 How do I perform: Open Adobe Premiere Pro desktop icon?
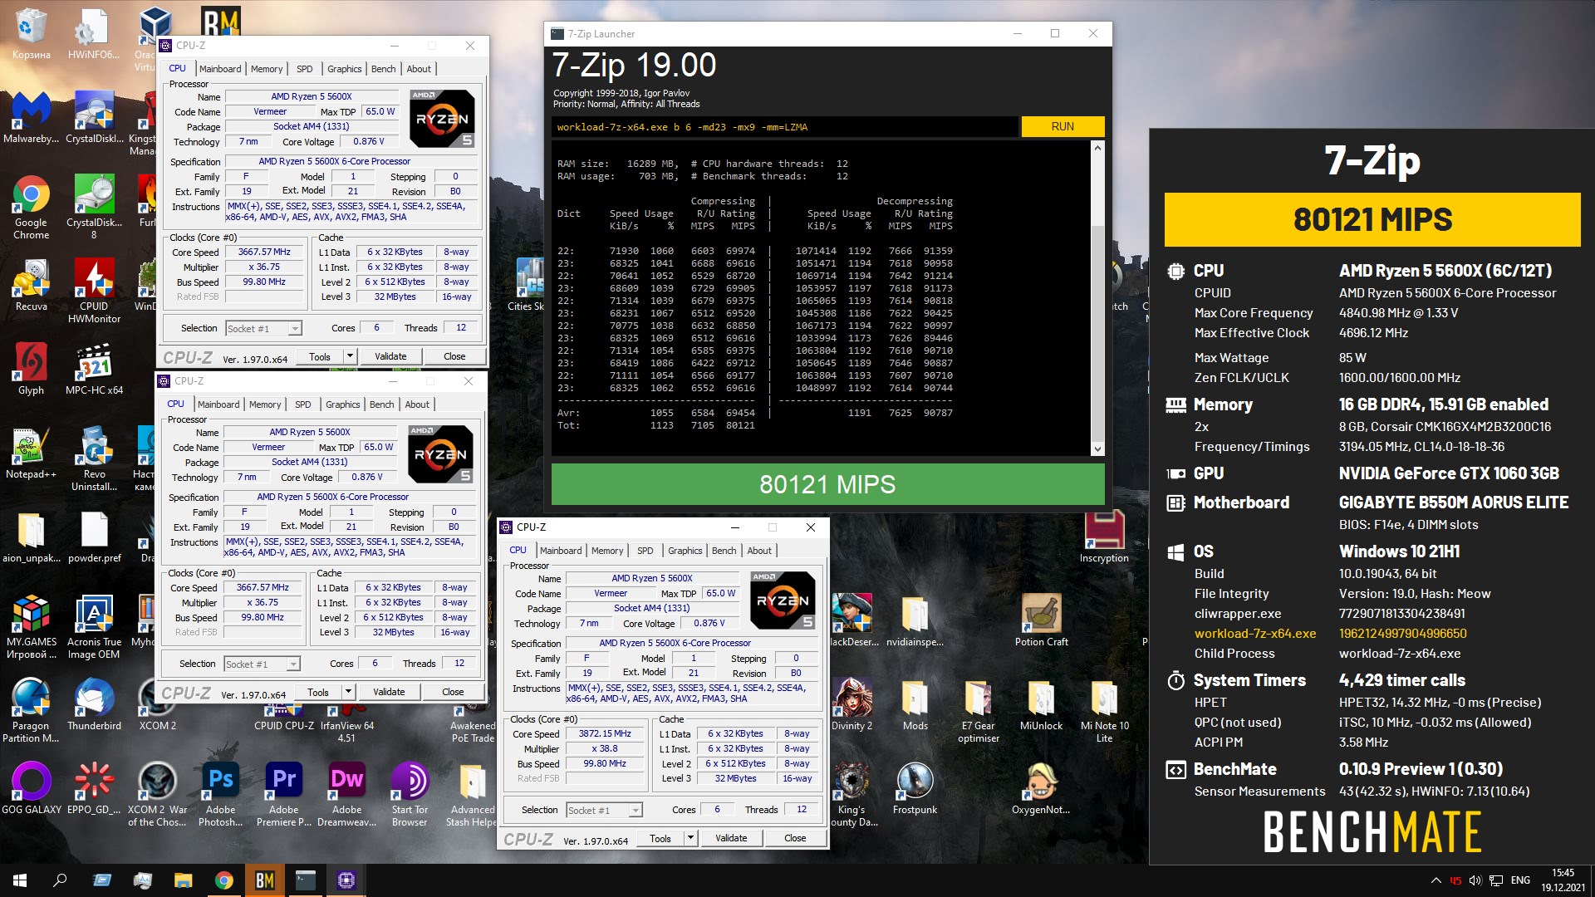pyautogui.click(x=283, y=794)
